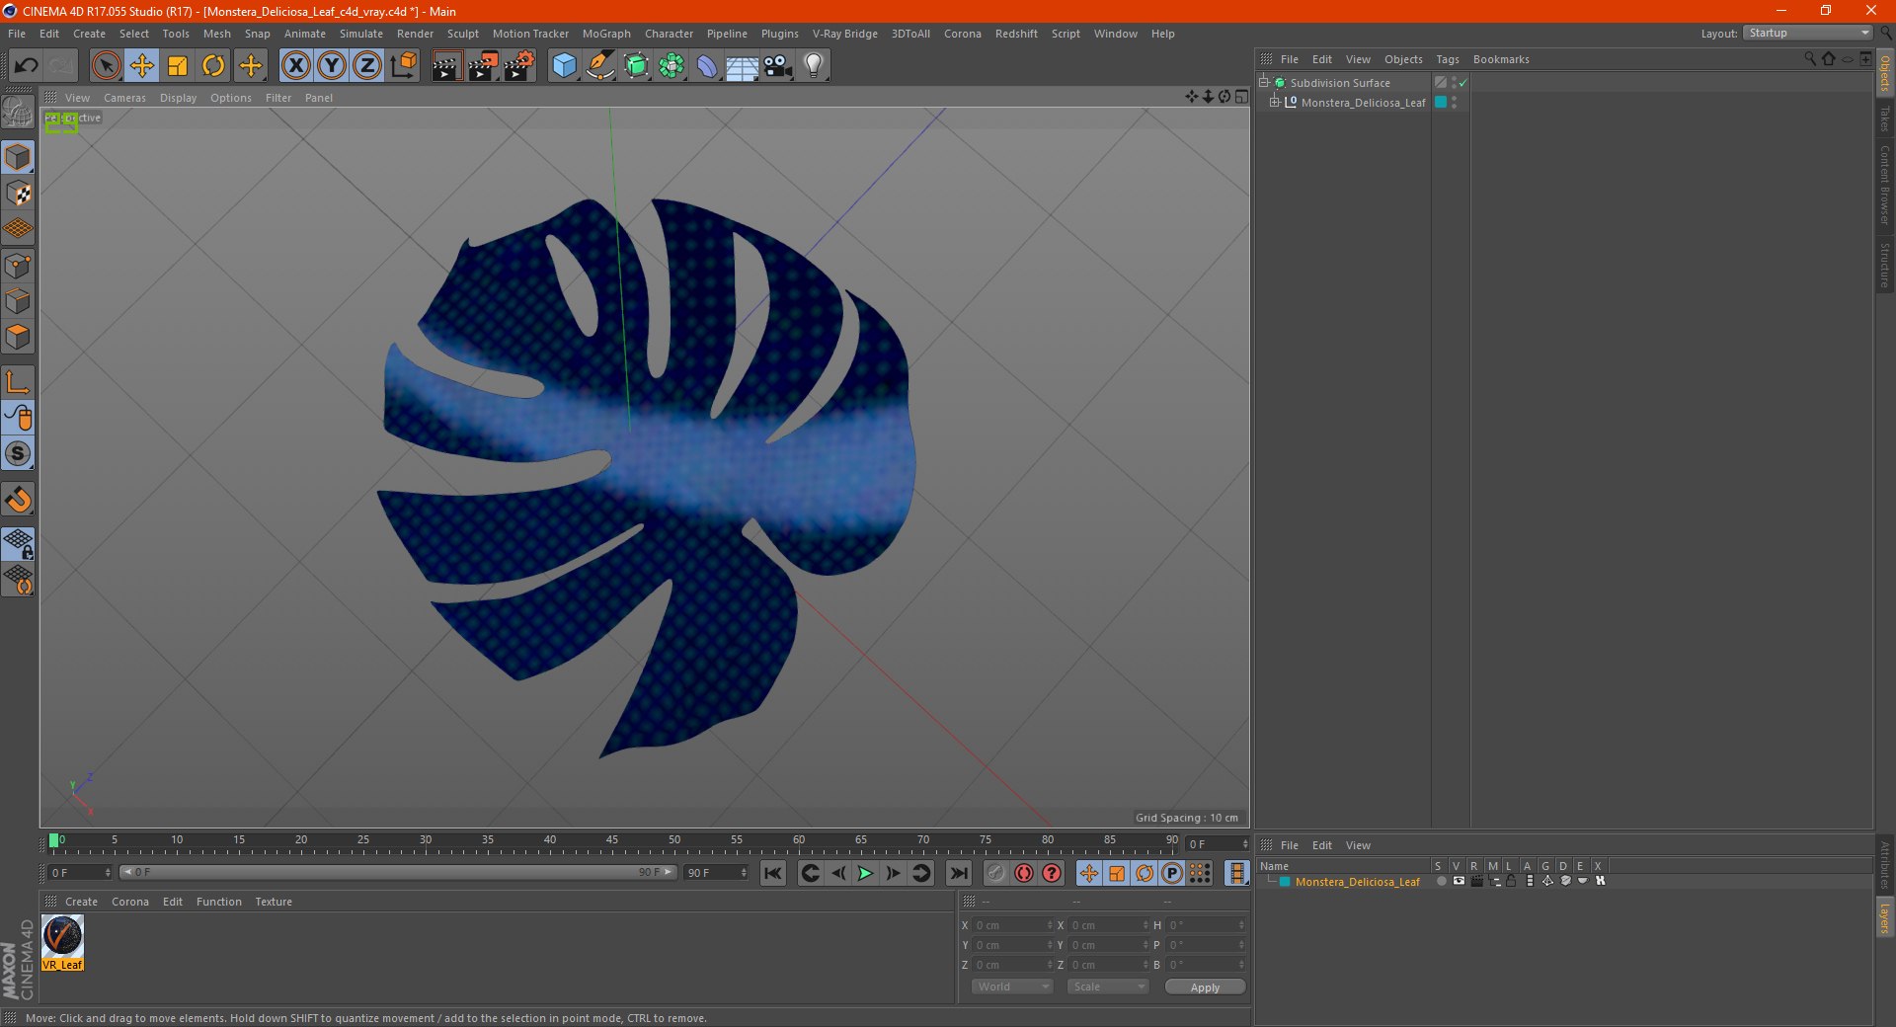Add a Floor environment object
1896x1027 pixels.
click(x=743, y=66)
